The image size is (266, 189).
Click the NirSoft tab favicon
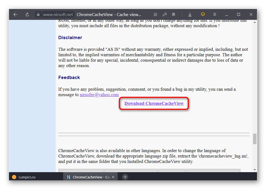click(68, 177)
